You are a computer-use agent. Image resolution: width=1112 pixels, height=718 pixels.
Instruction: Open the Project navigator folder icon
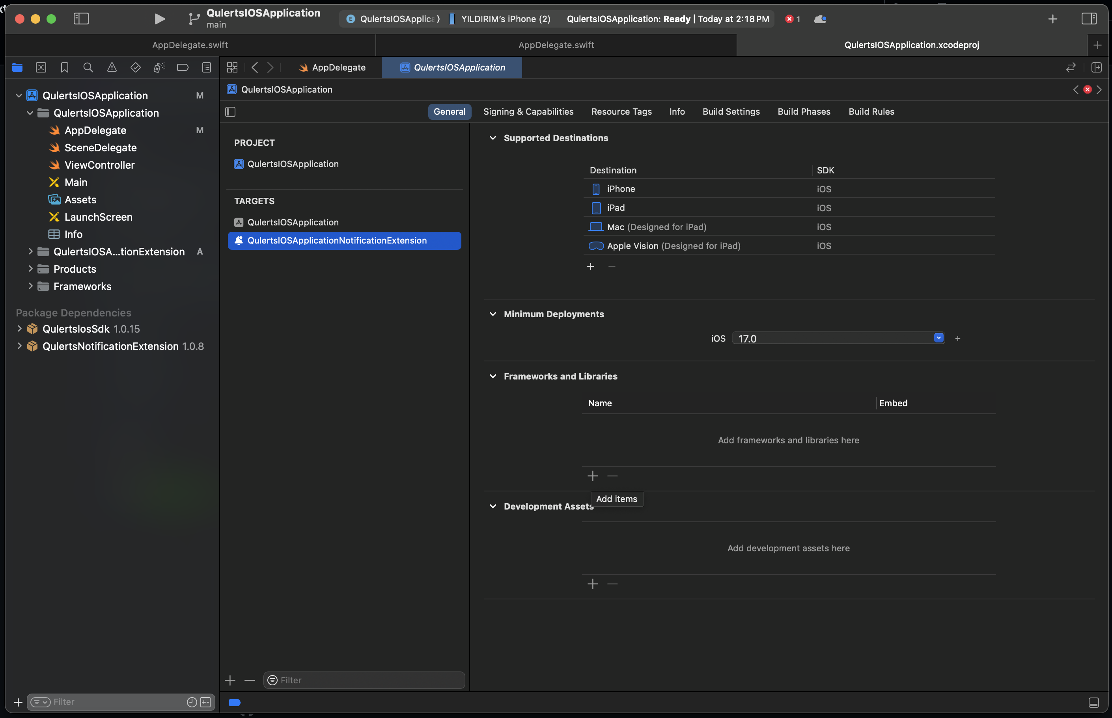(x=17, y=68)
